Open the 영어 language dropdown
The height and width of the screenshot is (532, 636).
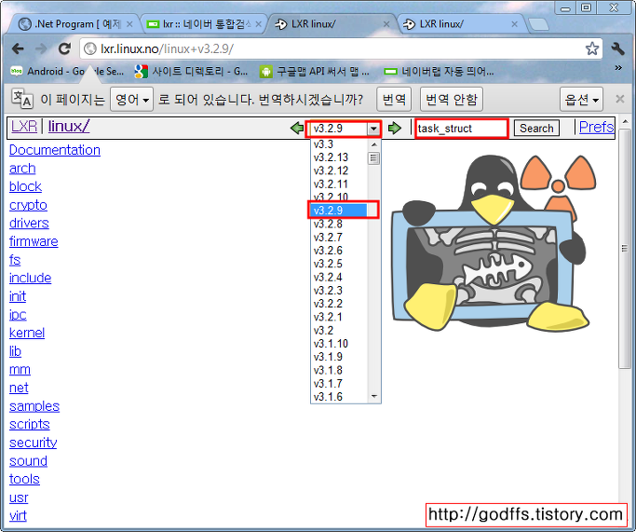[x=132, y=99]
